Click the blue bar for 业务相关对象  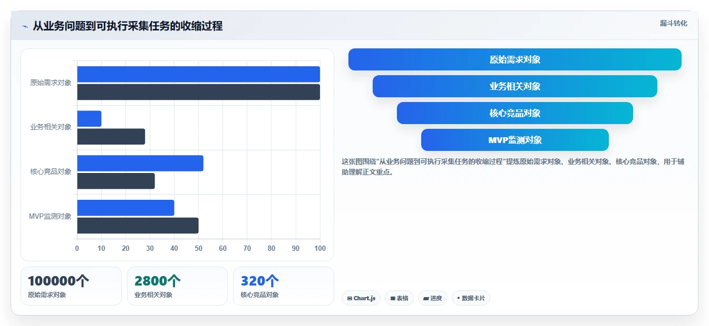pos(89,119)
